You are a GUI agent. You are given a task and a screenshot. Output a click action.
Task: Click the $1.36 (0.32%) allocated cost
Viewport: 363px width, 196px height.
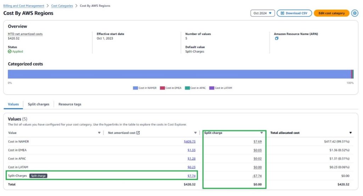tap(339, 150)
